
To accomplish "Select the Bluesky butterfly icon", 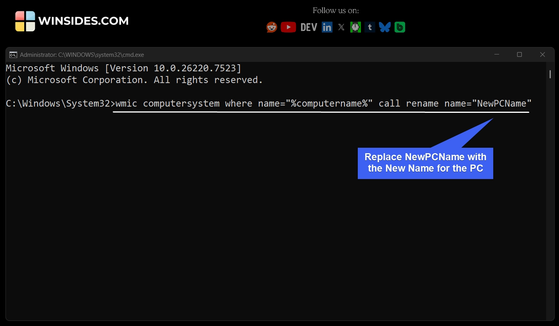I will click(384, 27).
